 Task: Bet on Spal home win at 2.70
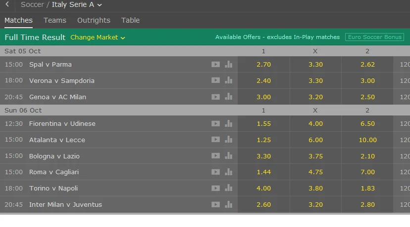(x=263, y=64)
